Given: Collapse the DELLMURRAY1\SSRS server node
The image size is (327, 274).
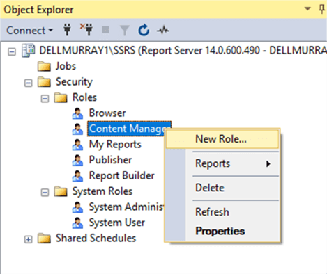Looking at the screenshot, I should click(x=12, y=51).
